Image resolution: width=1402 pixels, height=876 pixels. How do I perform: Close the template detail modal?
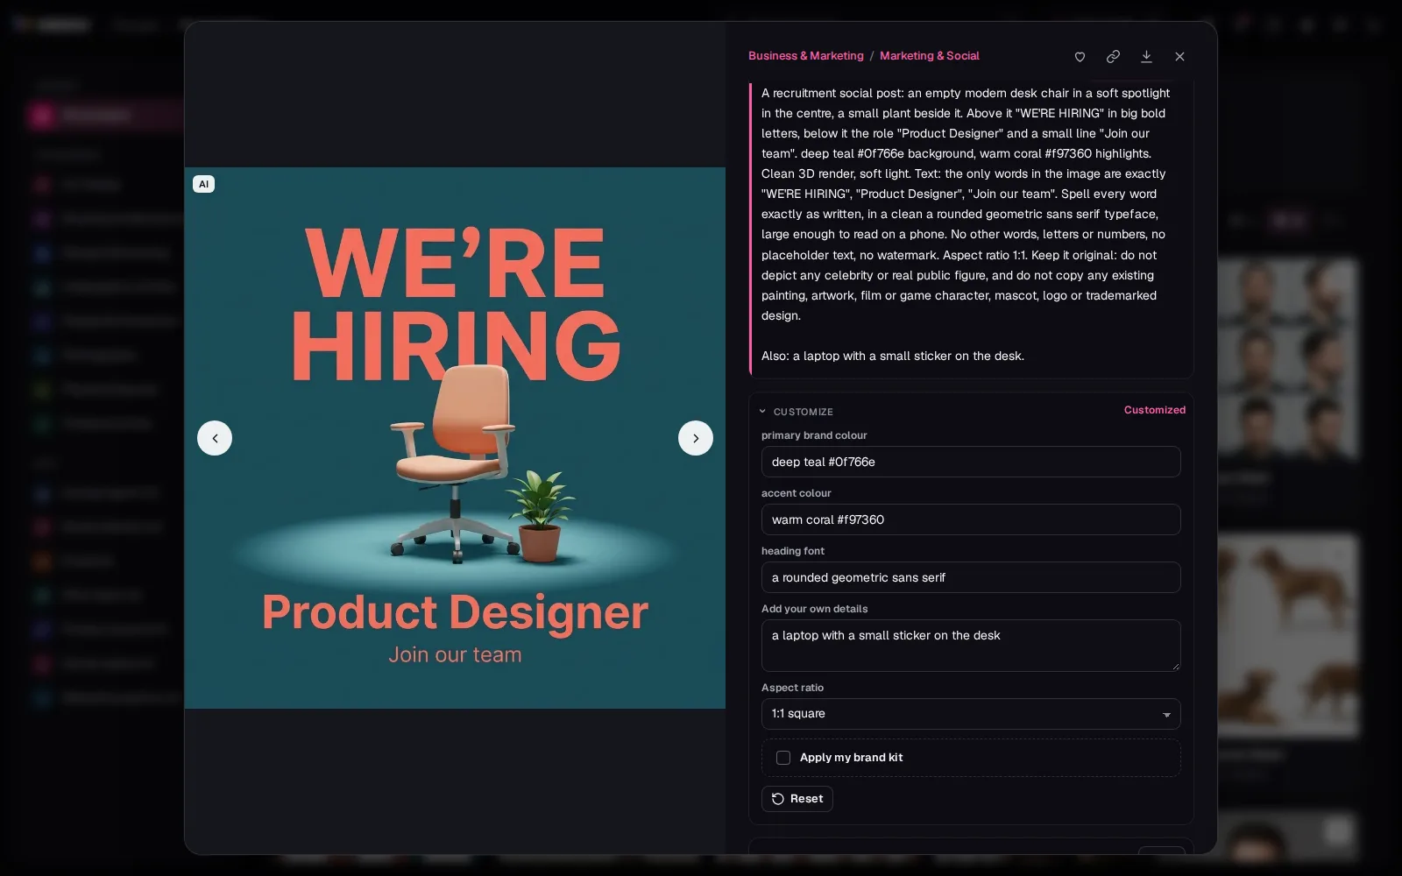[x=1179, y=56]
